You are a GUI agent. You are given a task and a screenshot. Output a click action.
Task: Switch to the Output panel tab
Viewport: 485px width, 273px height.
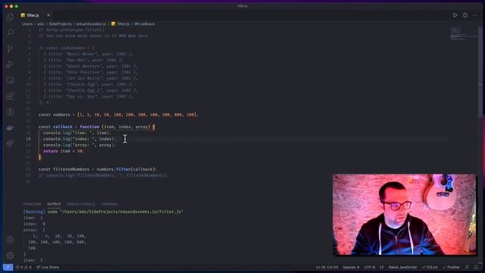click(54, 204)
